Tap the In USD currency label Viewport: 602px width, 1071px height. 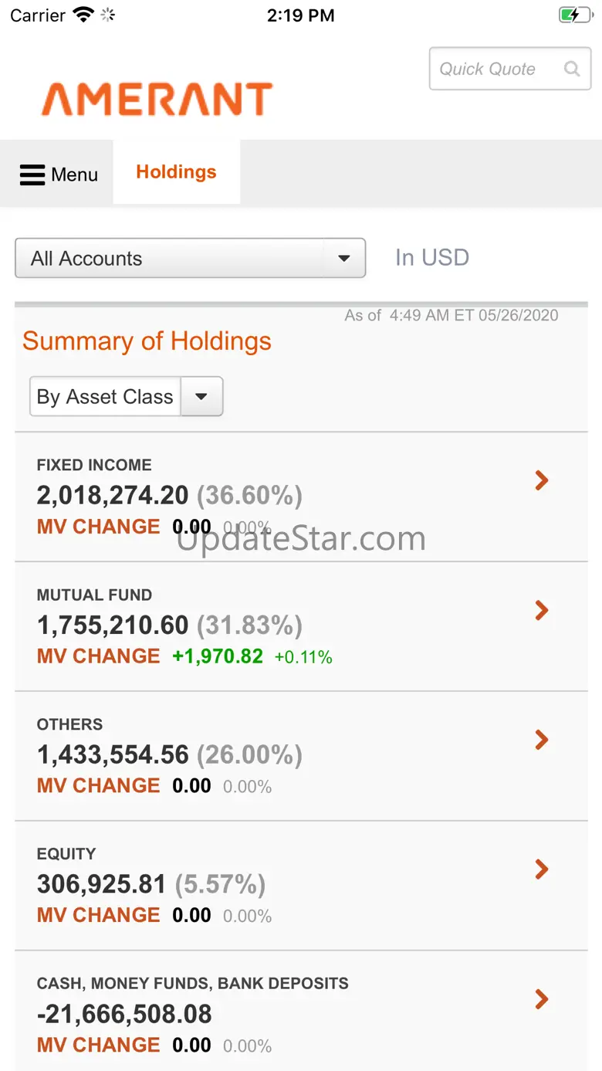(432, 257)
